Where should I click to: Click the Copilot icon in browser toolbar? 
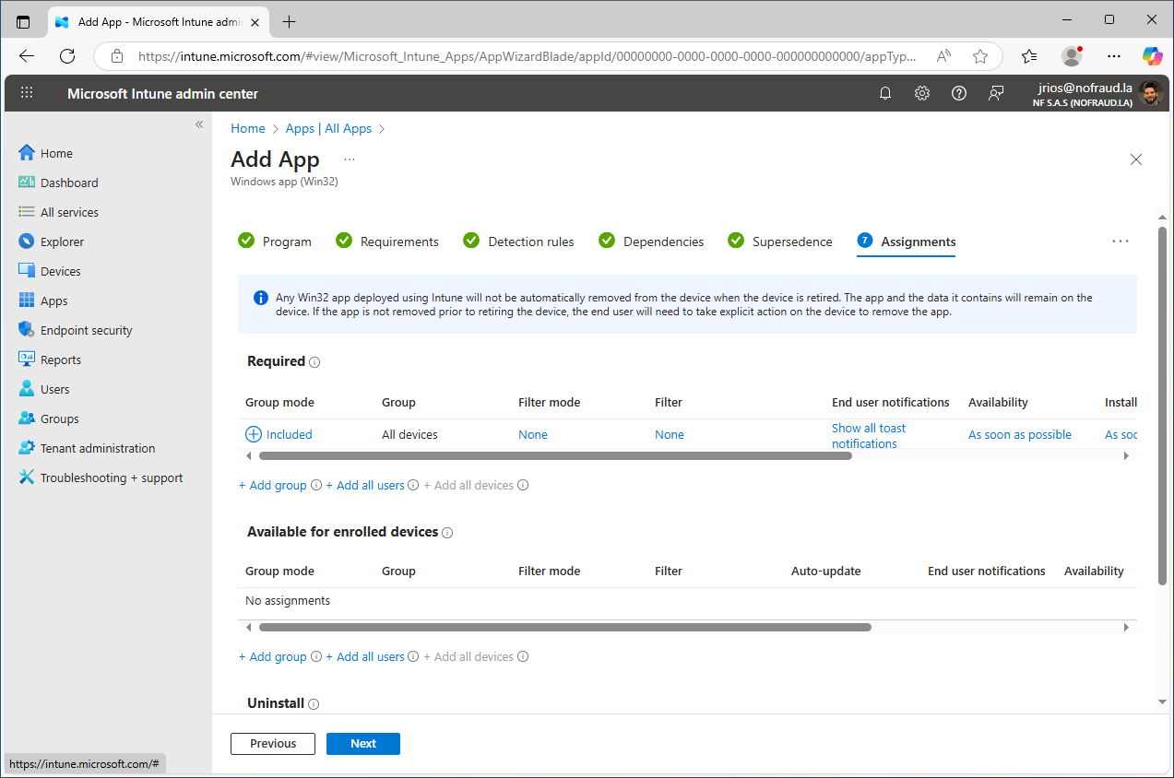(x=1152, y=56)
